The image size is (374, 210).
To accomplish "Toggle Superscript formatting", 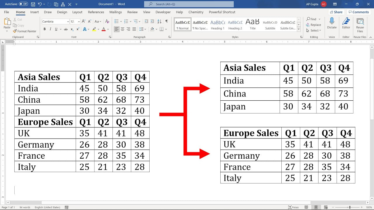I will pyautogui.click(x=78, y=29).
